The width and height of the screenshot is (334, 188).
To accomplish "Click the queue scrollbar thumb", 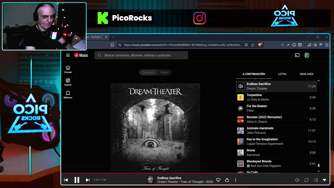I will pyautogui.click(x=319, y=165).
